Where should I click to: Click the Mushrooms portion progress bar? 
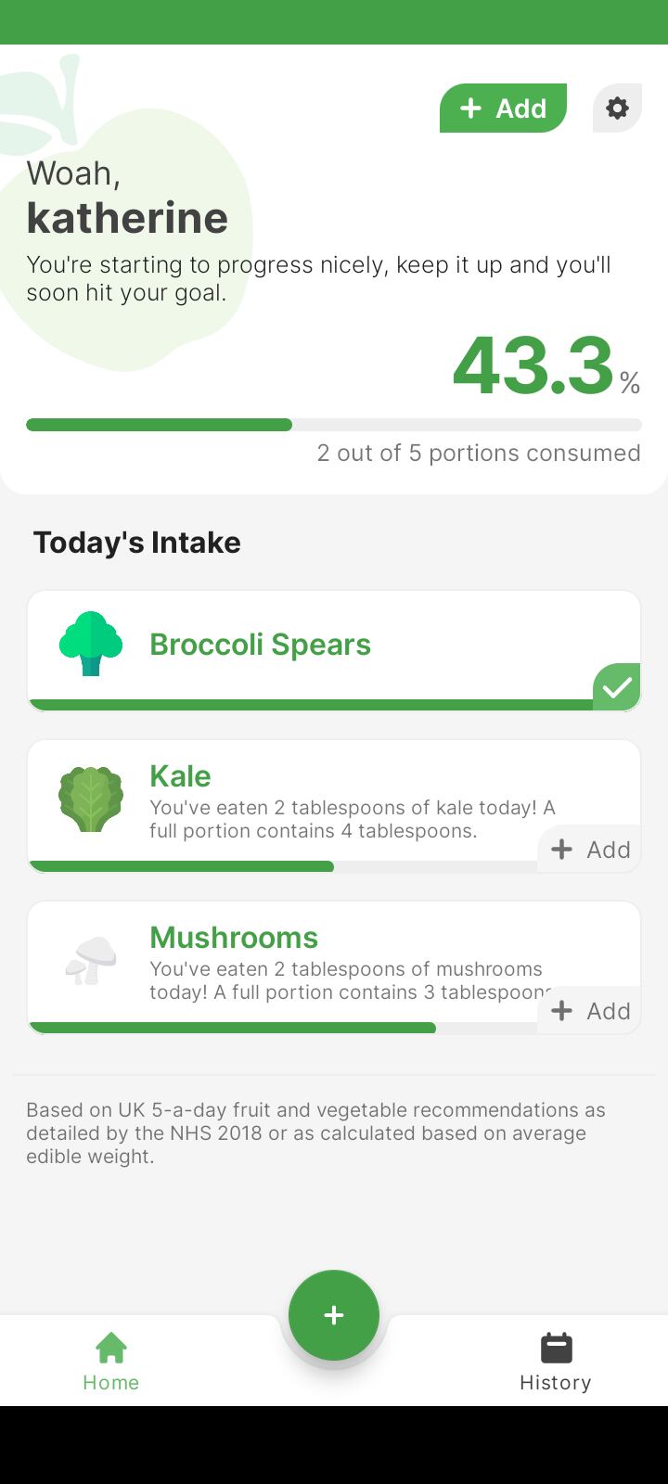pyautogui.click(x=278, y=1028)
